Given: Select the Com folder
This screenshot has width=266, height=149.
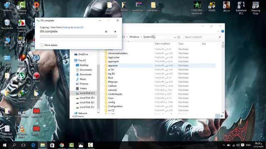Looking at the screenshot, I should (111, 98).
